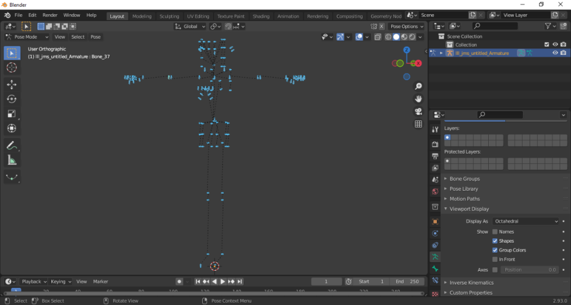
Task: Choose the Measure tool
Action: click(x=11, y=160)
